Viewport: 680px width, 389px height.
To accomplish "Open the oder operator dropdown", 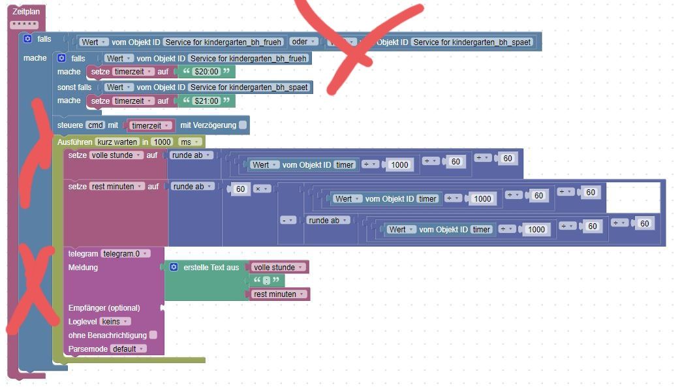I will (303, 42).
